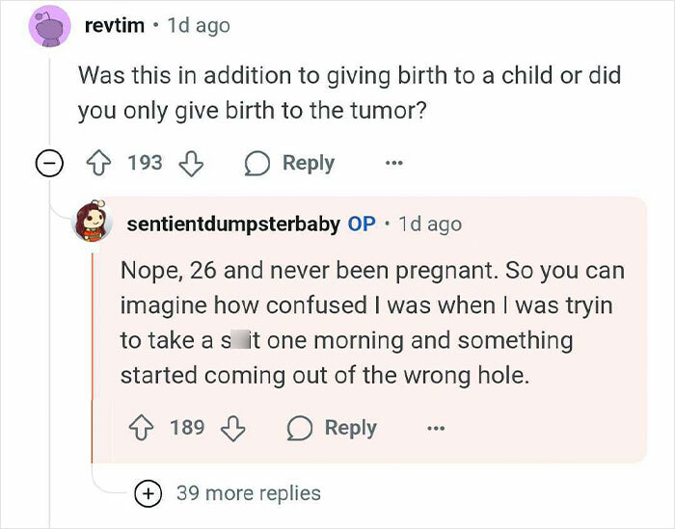
Task: Visit the sentientdumpsterbaby username link
Action: 232,224
